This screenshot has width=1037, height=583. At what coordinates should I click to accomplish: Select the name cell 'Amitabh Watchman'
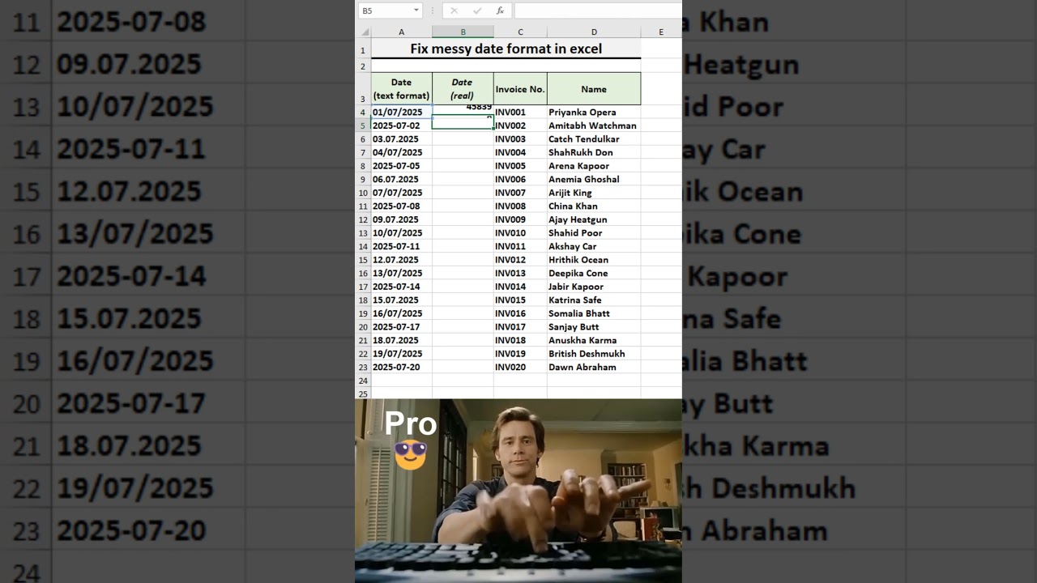click(x=594, y=126)
